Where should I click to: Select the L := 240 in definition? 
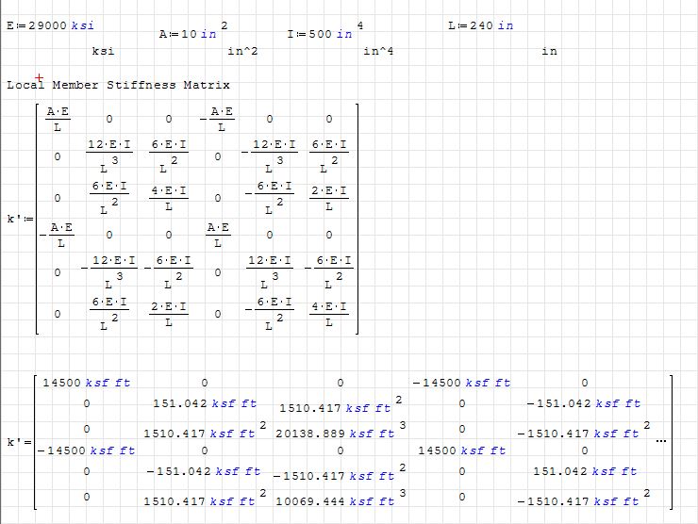pyautogui.click(x=480, y=25)
